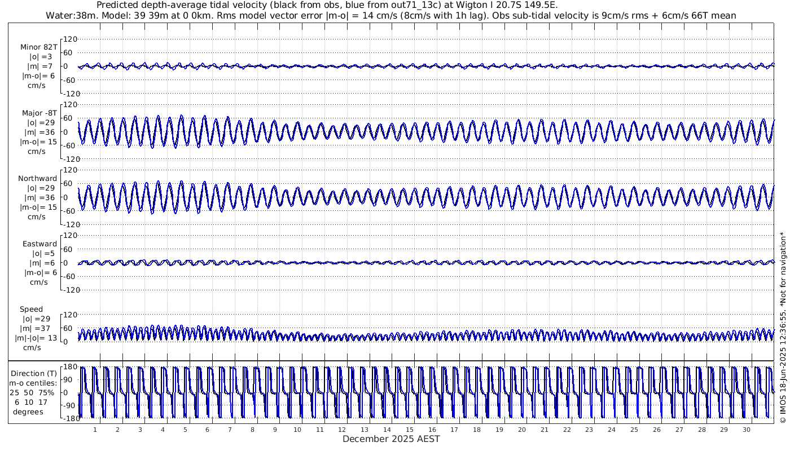Image resolution: width=790 pixels, height=451 pixels.
Task: Click day '5' on the date axis
Action: click(185, 430)
